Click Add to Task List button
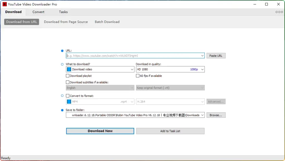Screen dimensions: 285x161 [170, 131]
